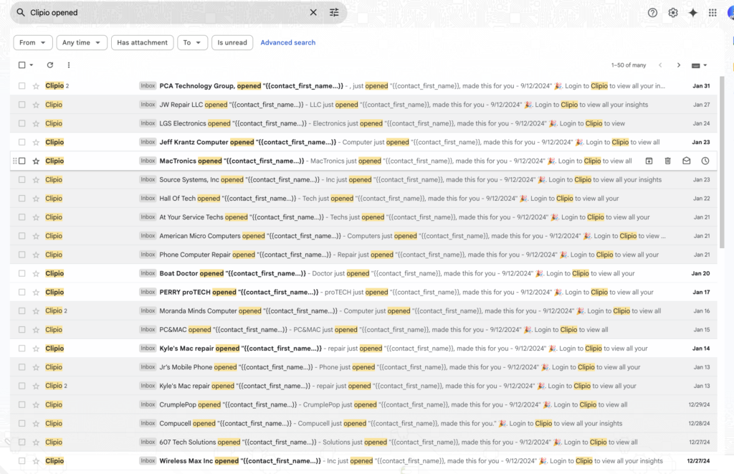734x474 pixels.
Task: Filter by Is unread chip
Action: pos(232,43)
